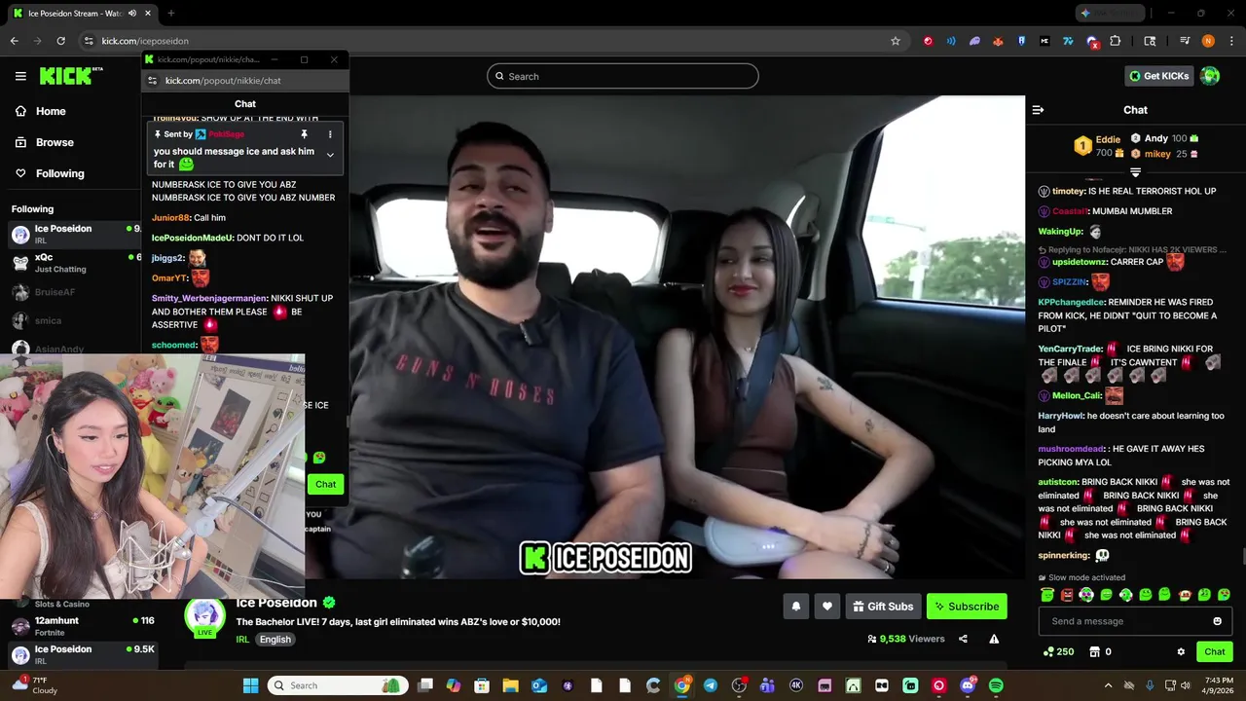Insert the red angry emote

tap(1067, 595)
